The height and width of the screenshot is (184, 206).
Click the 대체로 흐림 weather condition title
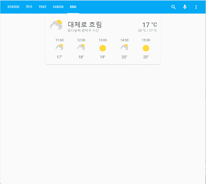(85, 24)
